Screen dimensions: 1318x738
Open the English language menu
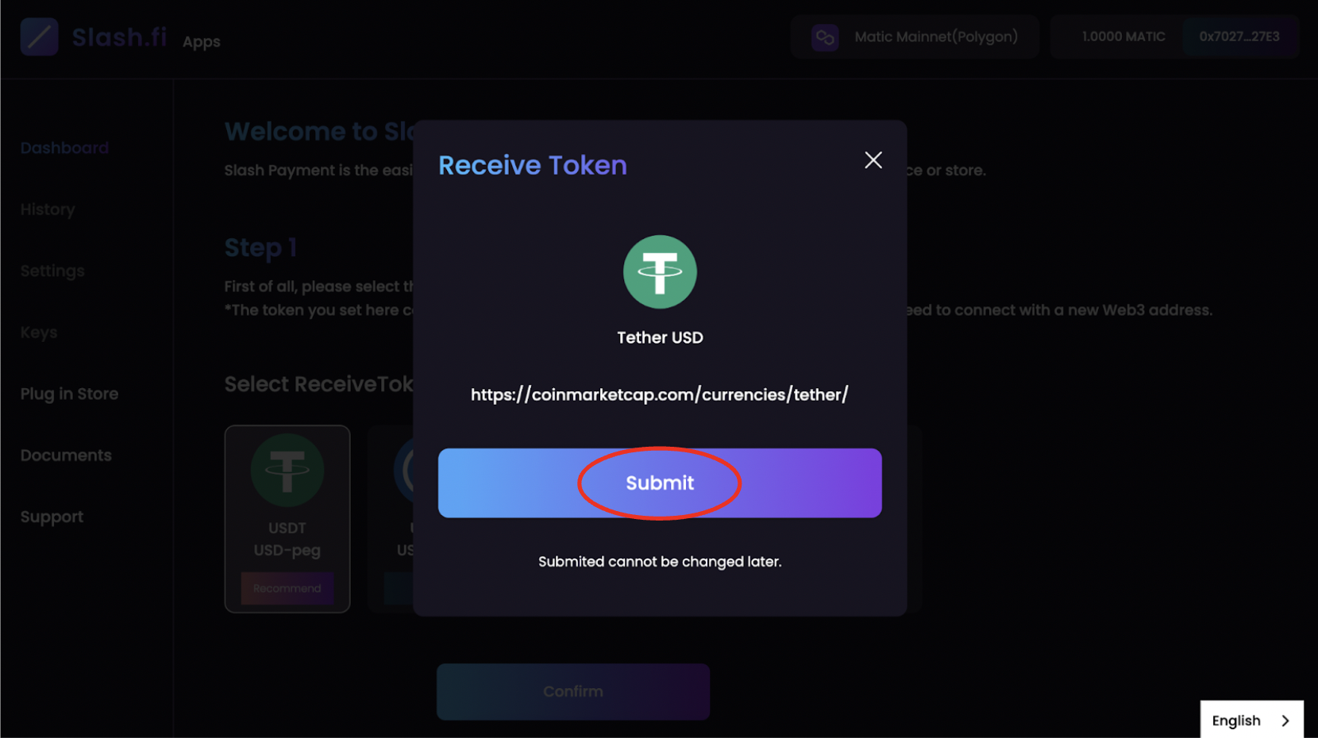[1236, 721]
